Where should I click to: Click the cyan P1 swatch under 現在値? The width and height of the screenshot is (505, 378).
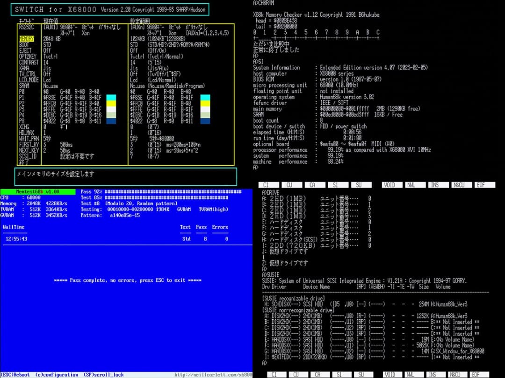pyautogui.click(x=111, y=98)
